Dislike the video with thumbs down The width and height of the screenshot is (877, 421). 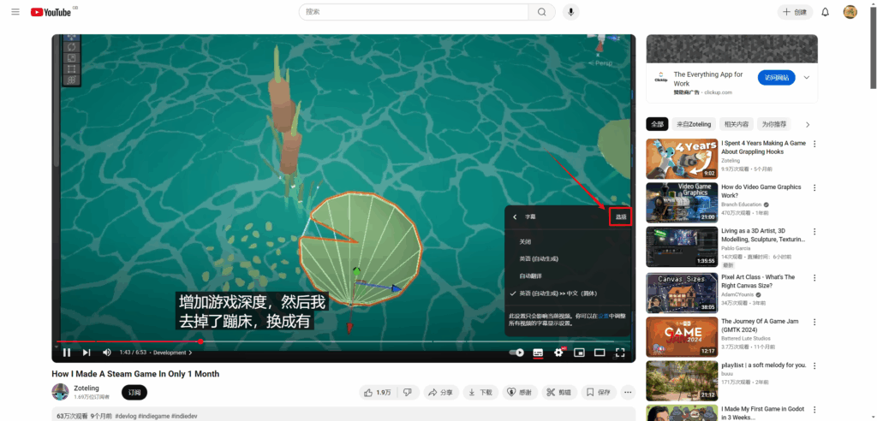409,393
